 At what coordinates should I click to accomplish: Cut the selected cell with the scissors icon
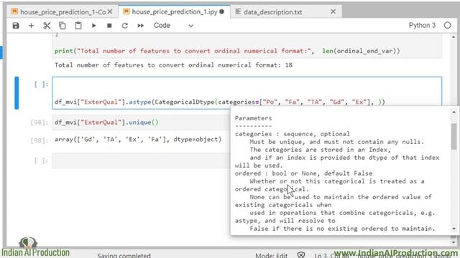[x=47, y=26]
